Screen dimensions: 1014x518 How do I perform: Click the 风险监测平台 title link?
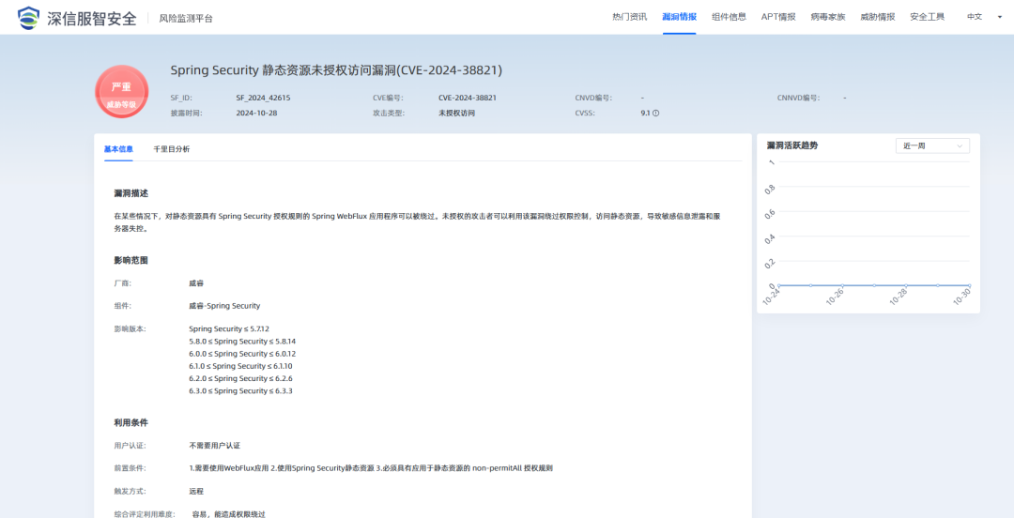click(x=186, y=18)
